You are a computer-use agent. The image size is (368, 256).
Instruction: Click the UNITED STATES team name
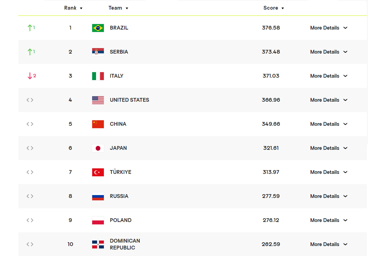pos(129,100)
